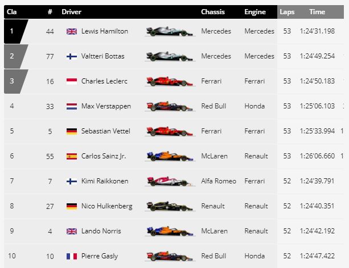Click the Chassis column header
This screenshot has width=349, height=268.
tap(213, 12)
